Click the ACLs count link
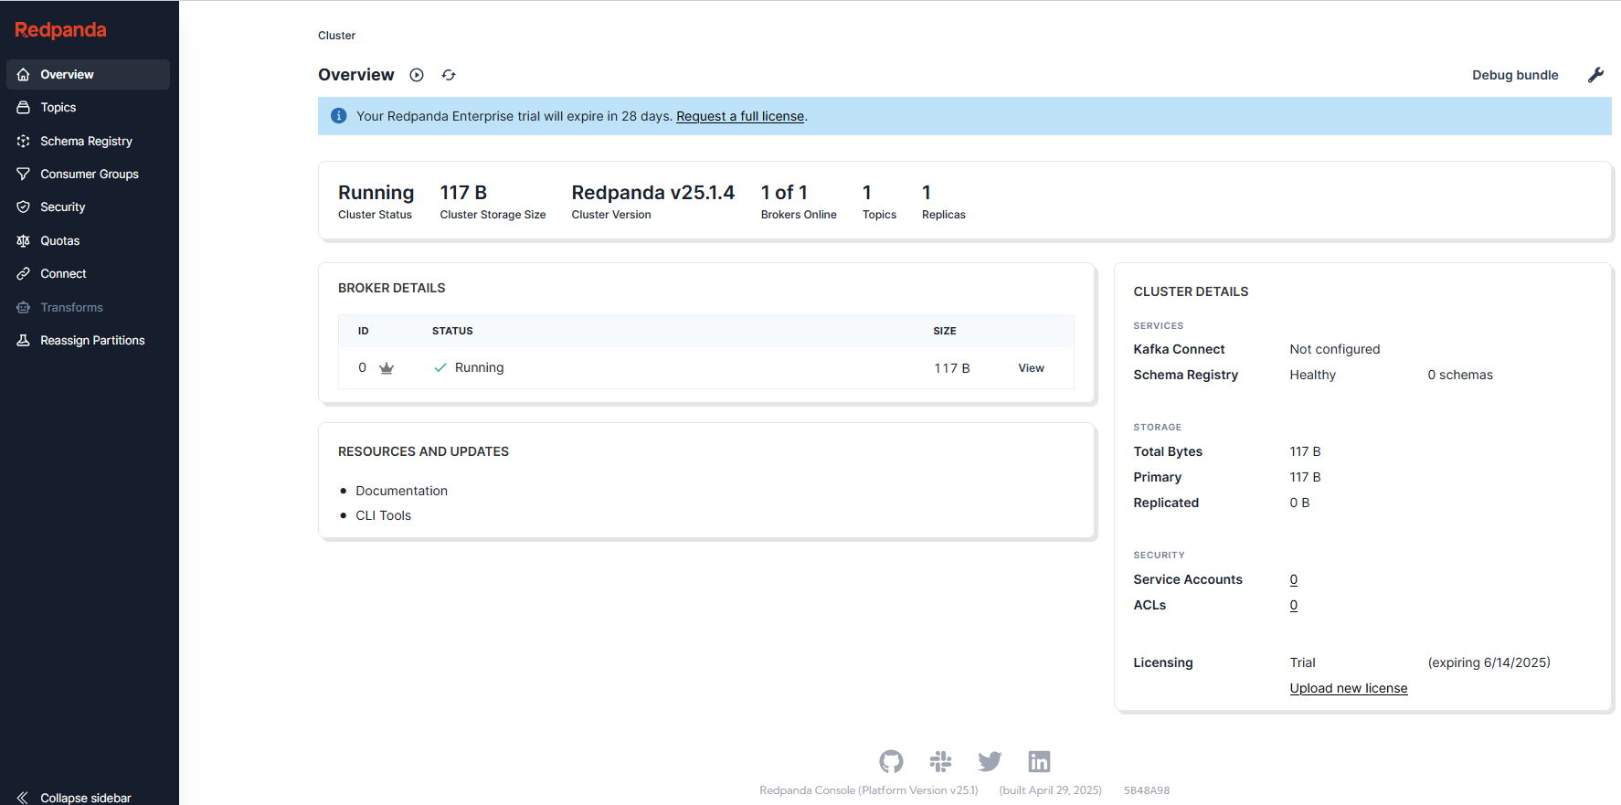Image resolution: width=1621 pixels, height=805 pixels. tap(1294, 605)
